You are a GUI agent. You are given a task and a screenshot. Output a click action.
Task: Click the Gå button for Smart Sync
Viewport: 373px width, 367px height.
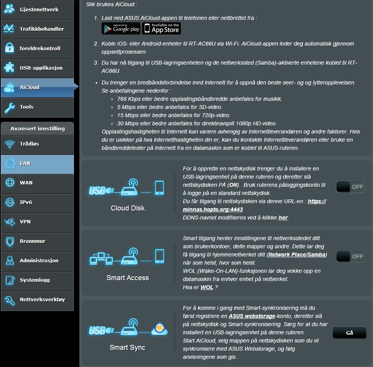click(349, 333)
